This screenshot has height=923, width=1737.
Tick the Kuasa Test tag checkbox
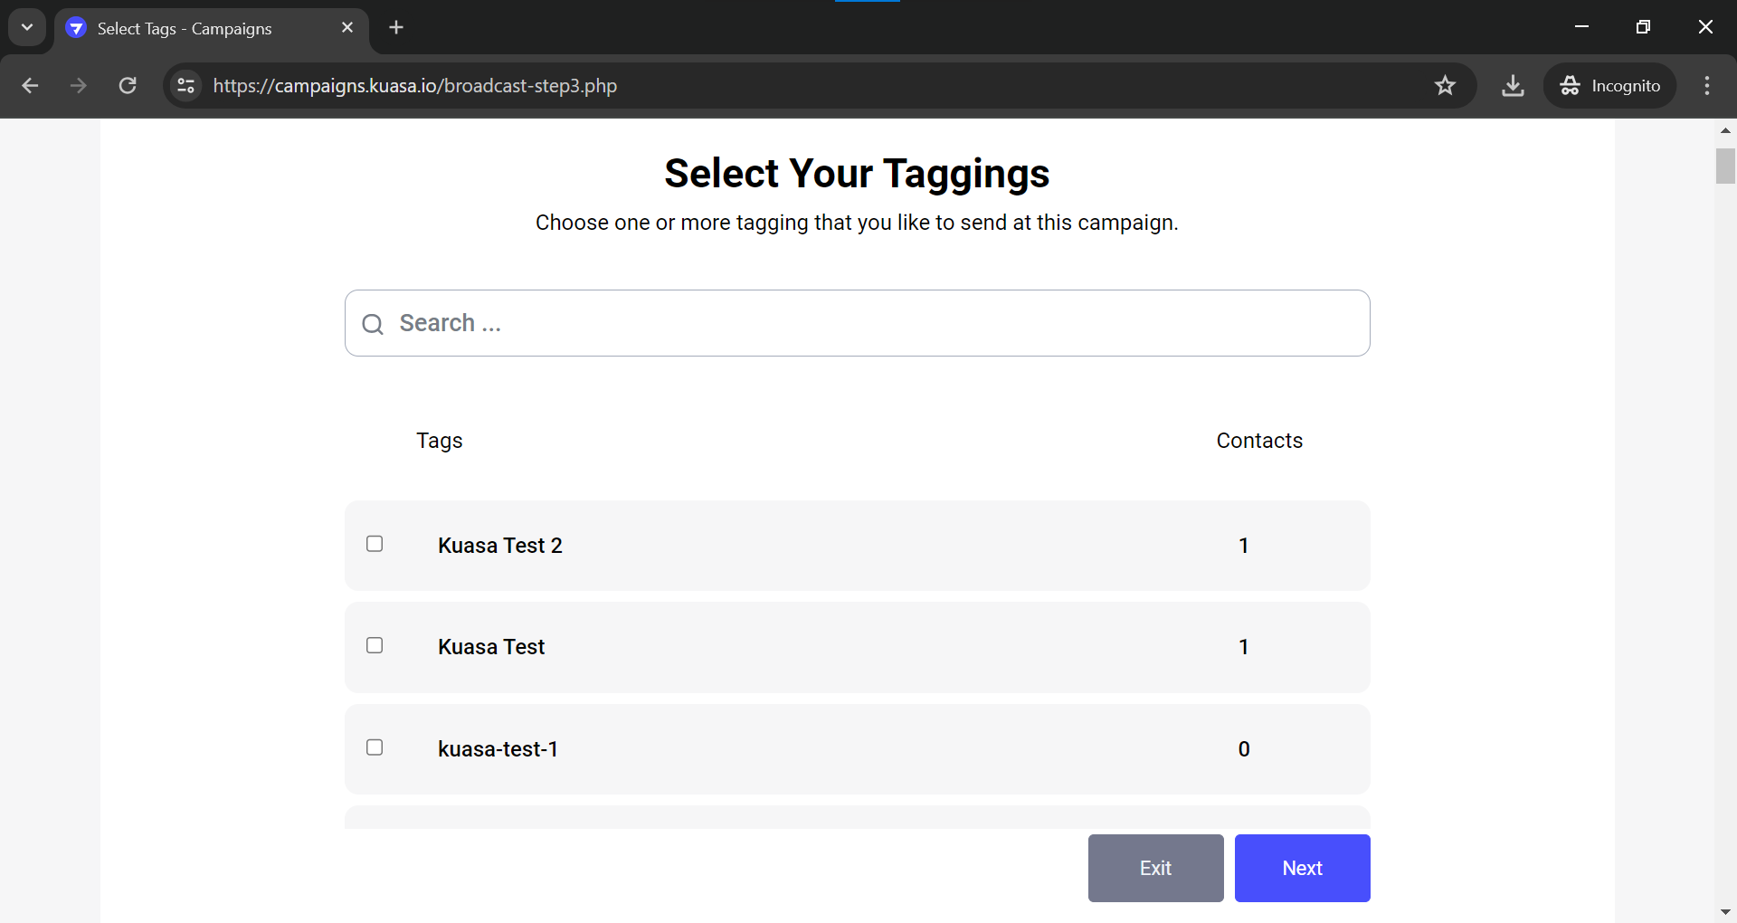(375, 645)
